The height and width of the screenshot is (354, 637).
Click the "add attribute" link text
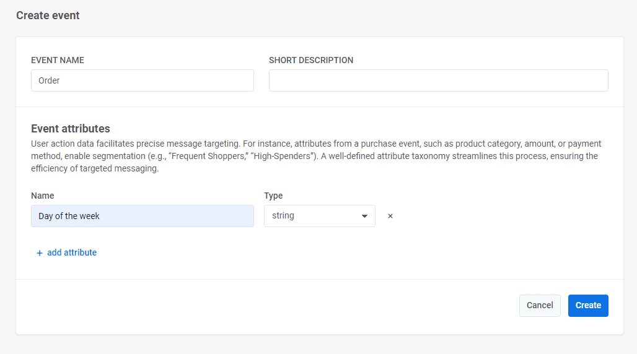(x=72, y=253)
